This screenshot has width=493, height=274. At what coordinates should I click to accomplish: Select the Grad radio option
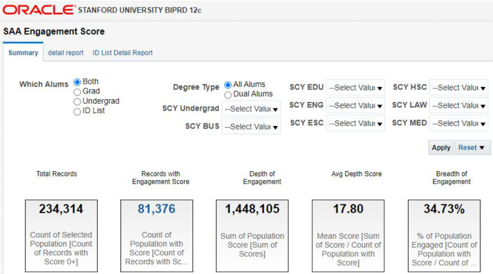77,92
